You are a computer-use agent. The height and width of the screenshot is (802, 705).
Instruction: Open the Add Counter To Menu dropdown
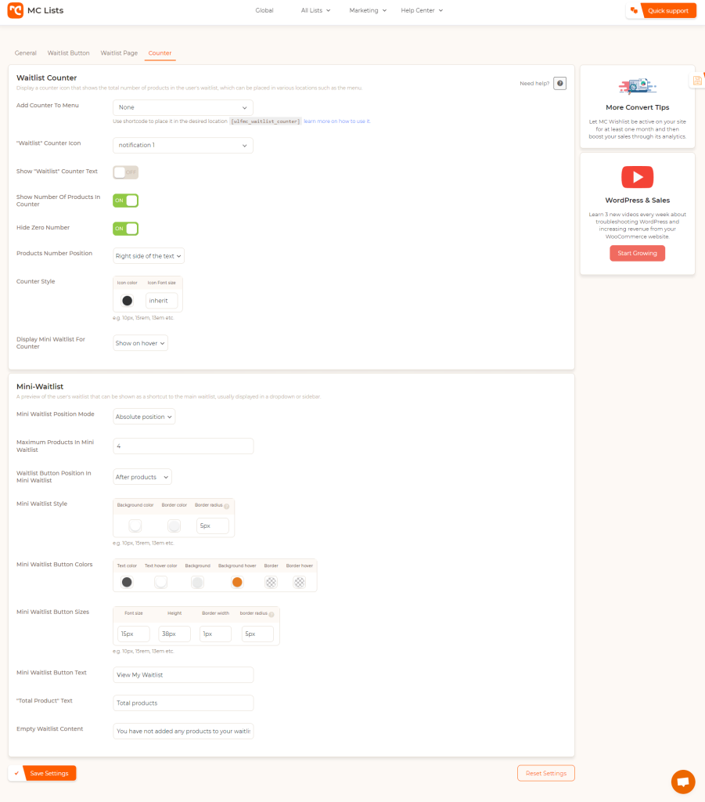click(x=183, y=107)
